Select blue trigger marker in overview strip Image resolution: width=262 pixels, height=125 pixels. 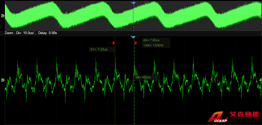pos(133,3)
